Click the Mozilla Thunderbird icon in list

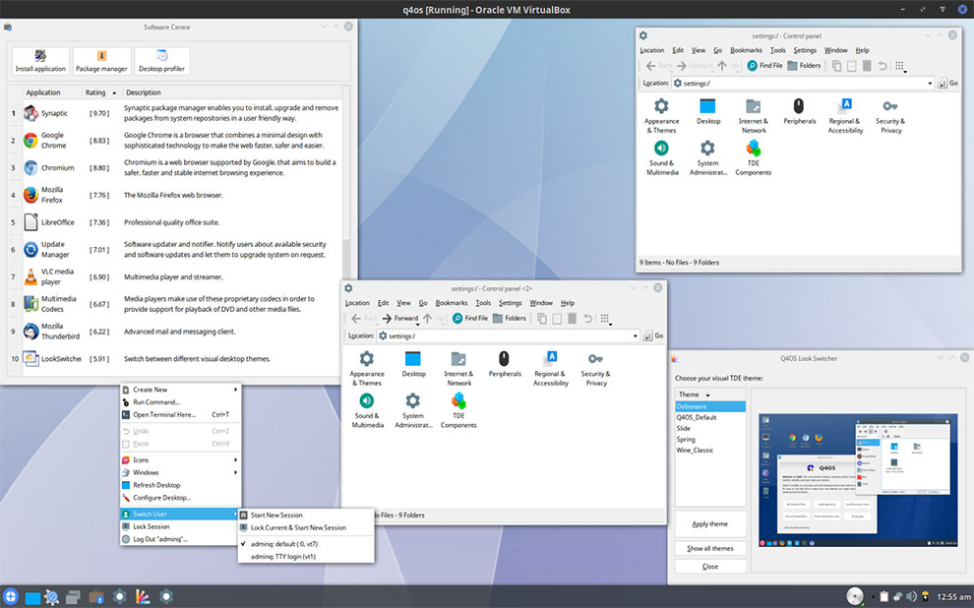pyautogui.click(x=30, y=332)
